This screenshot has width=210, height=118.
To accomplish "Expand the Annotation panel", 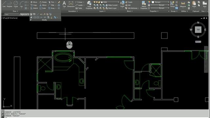I will (x=73, y=11).
